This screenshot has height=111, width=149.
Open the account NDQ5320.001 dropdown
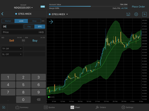coord(23,8)
